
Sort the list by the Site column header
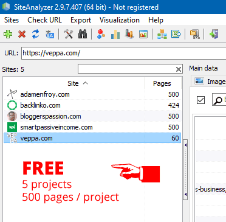(74, 83)
